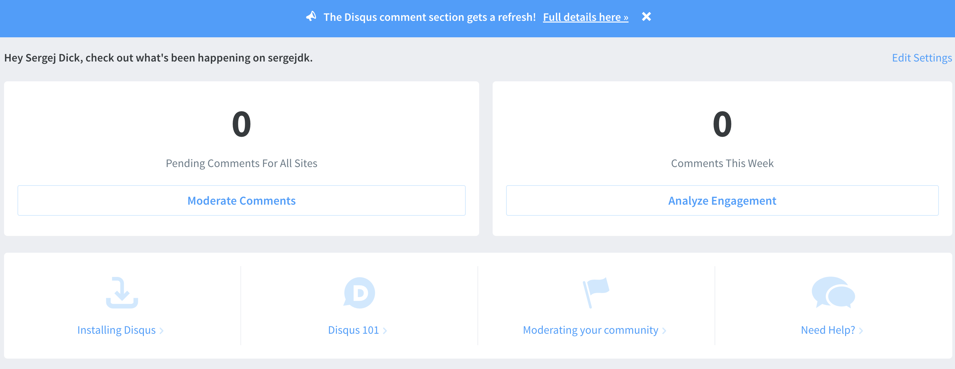
Task: Click the banner text about comment section refresh
Action: click(430, 17)
